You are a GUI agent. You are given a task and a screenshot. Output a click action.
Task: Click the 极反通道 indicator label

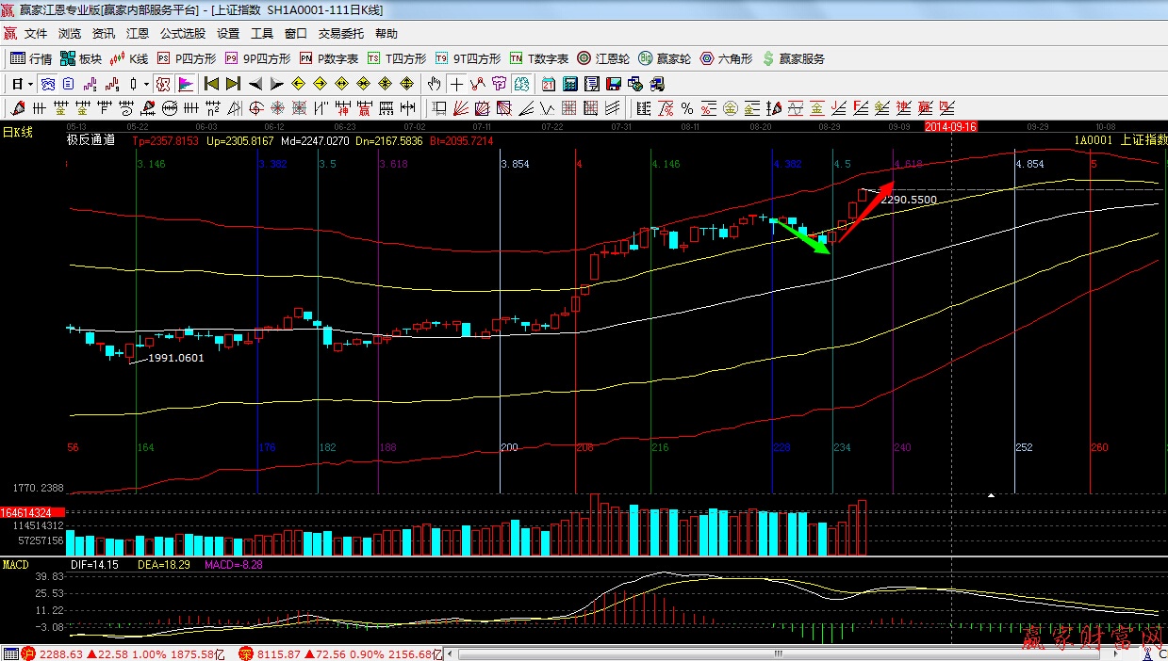tap(90, 140)
